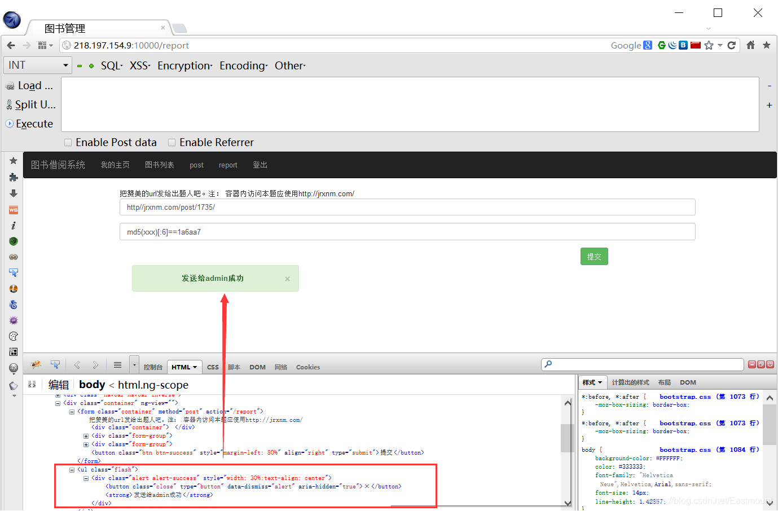Viewport: 778px width, 511px height.
Task: Switch to Firebug 网络 tab
Action: 281,367
